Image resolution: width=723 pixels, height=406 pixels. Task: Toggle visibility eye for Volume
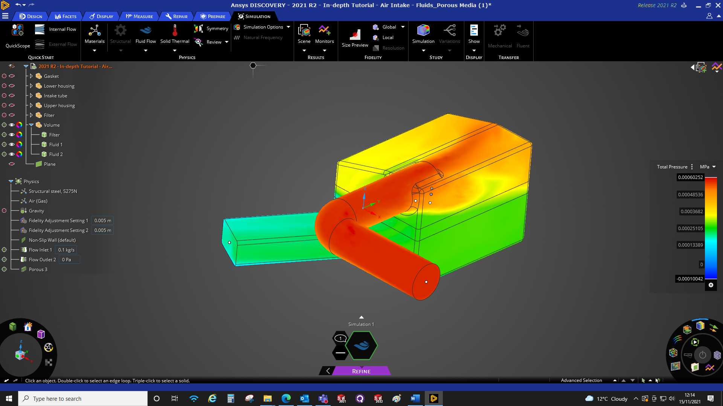[12, 125]
